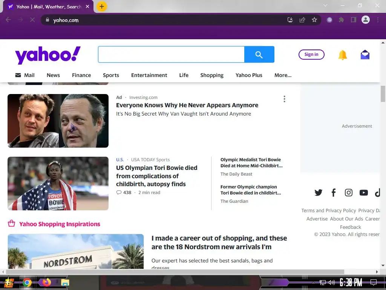Open Yahoo's YouTube channel icon
This screenshot has height=290, width=386.
pos(364,193)
